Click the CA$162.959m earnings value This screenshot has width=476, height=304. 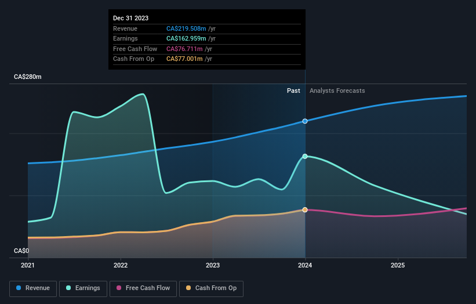(186, 38)
